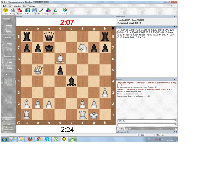Viewport: 218px width, 174px height.
Task: Detach the Консоль panel with arrow icon
Action: point(174,80)
